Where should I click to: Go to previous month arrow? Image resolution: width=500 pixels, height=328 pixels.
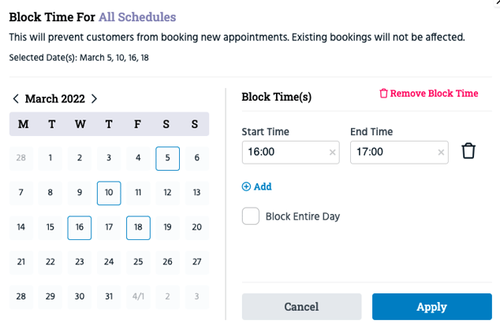click(x=16, y=98)
